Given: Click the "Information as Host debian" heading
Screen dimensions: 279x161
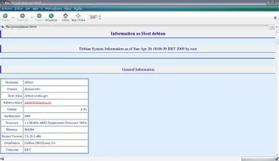Looking at the screenshot, I should pyautogui.click(x=138, y=34).
